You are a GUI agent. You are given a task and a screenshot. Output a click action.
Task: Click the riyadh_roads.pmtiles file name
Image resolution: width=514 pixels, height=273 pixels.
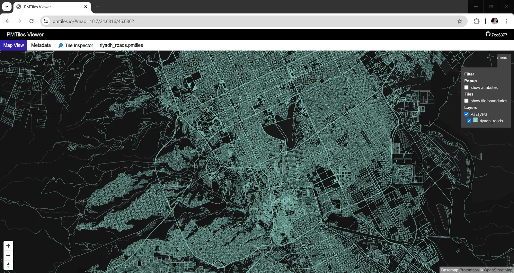pos(121,45)
